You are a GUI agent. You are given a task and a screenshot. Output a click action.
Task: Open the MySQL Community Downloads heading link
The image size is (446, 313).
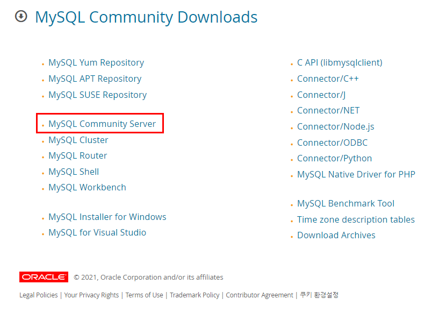click(146, 17)
